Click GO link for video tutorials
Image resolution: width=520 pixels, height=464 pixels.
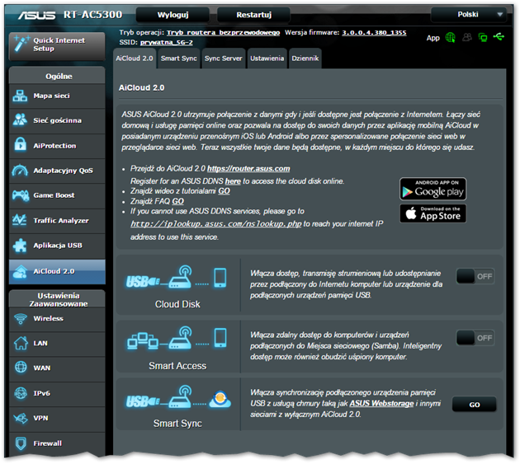tap(224, 191)
